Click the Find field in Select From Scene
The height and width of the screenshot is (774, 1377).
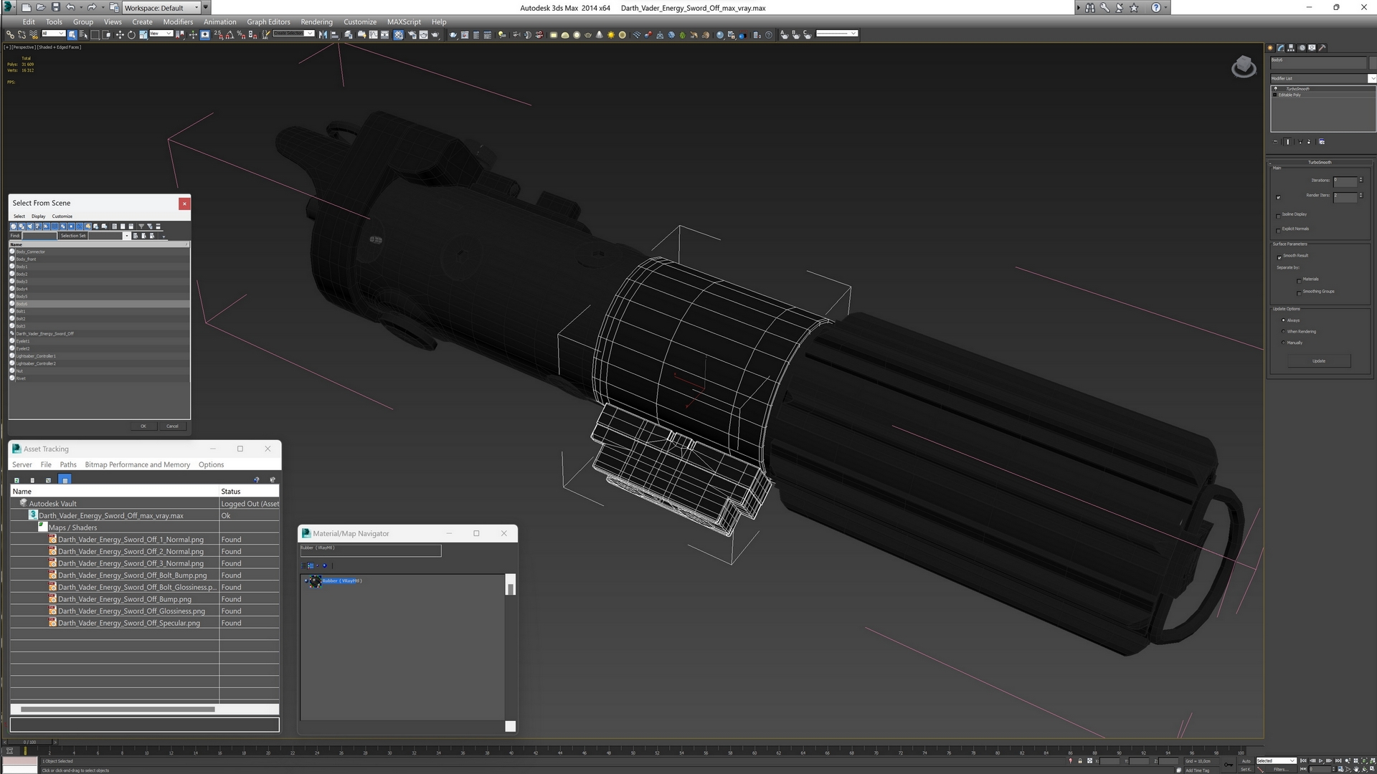tap(39, 236)
